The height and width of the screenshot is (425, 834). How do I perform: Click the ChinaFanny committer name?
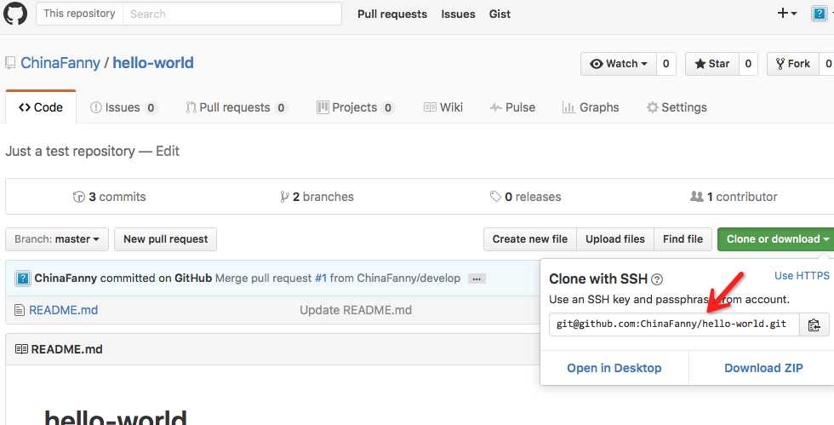[66, 279]
